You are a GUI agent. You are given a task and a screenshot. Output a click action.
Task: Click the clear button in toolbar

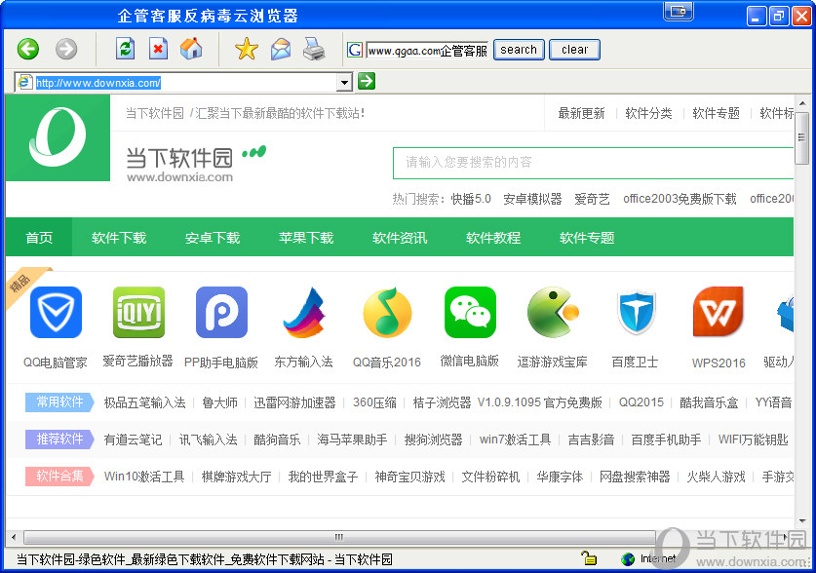pos(574,50)
